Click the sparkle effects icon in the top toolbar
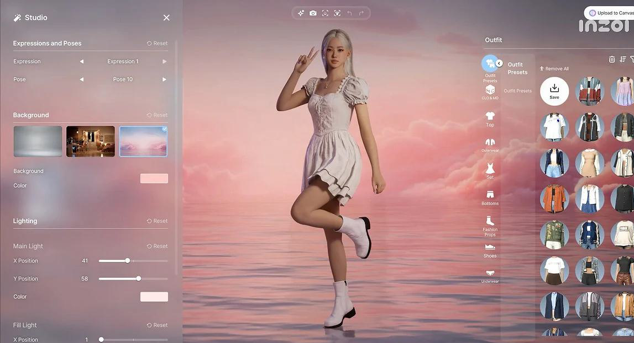The image size is (634, 343). 301,13
